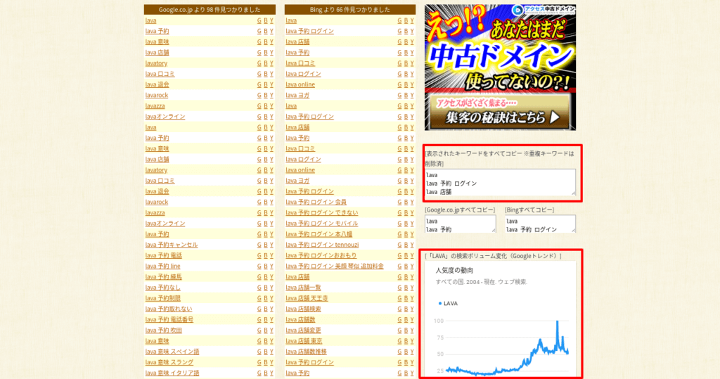Click G link beside 'lava 予約 ログイン 本八幡'
The width and height of the screenshot is (720, 379).
point(399,234)
